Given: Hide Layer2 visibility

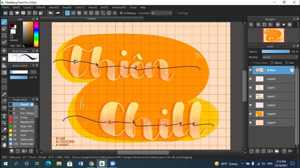Looking at the screenshot, I should (250, 105).
